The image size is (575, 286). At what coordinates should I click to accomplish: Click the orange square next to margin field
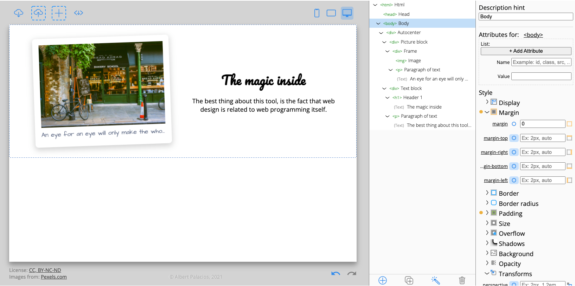coord(569,124)
